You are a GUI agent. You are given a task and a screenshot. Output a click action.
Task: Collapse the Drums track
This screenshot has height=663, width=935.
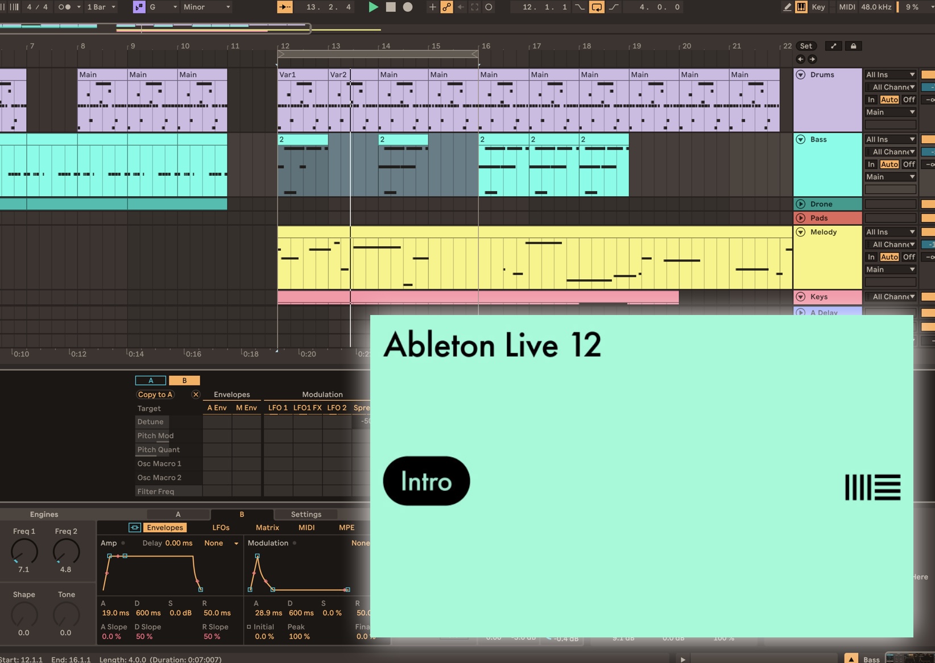801,74
